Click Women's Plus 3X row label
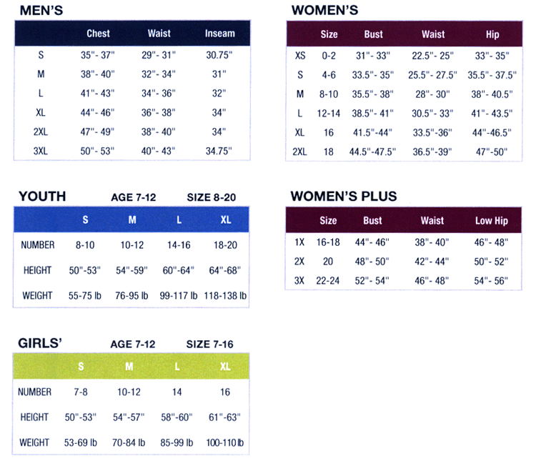The width and height of the screenshot is (536, 466). click(x=299, y=281)
